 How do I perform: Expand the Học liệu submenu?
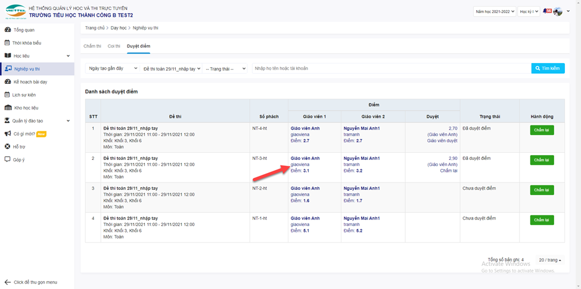click(x=68, y=56)
